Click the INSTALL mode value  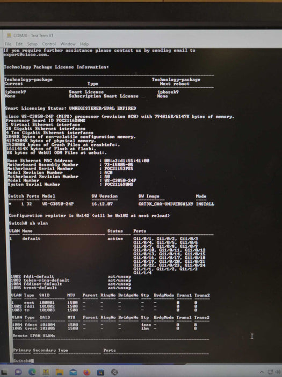click(205, 204)
